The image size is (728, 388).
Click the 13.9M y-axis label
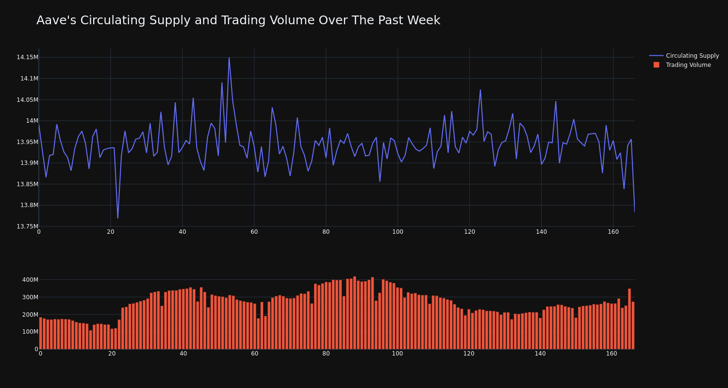(29, 163)
